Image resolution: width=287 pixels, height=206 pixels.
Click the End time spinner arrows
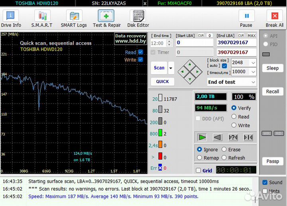(169, 43)
